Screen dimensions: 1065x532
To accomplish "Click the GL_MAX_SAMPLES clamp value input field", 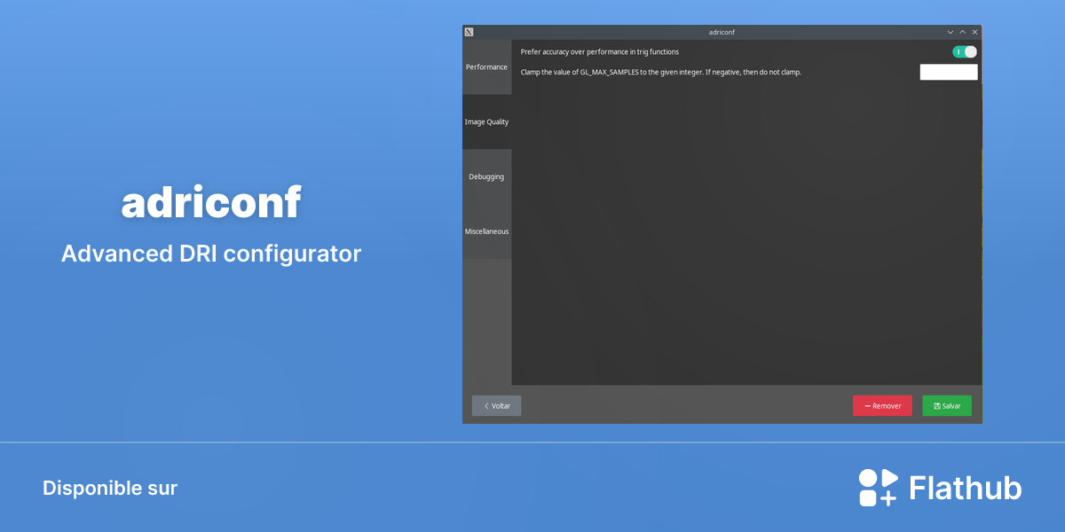I will pos(949,72).
